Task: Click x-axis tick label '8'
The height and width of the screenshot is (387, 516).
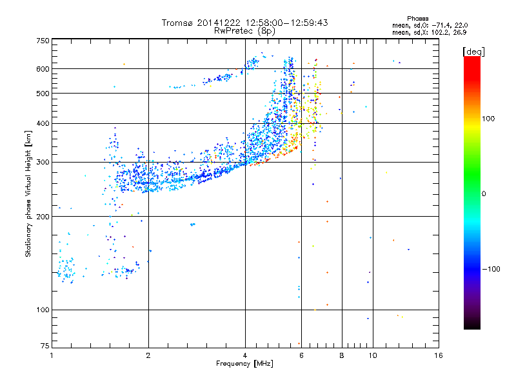Action: [342, 355]
